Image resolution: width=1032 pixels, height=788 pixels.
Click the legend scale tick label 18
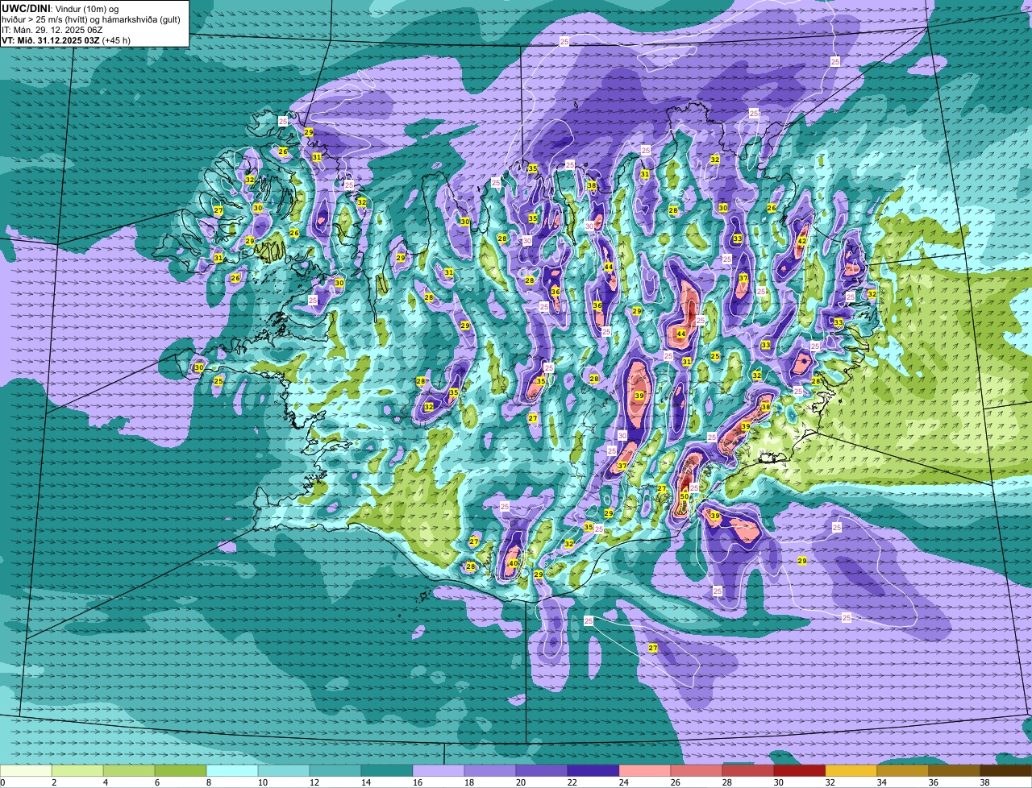(x=469, y=782)
